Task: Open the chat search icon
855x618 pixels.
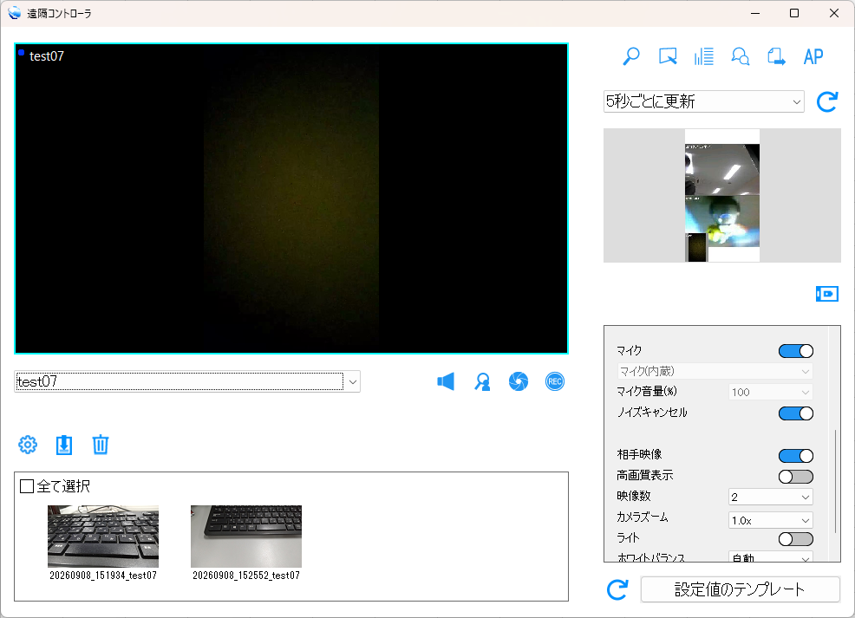Action: [x=740, y=56]
